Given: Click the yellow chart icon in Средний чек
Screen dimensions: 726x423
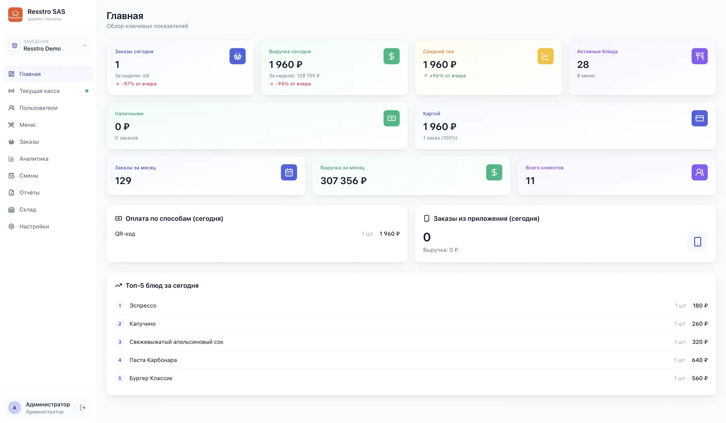Looking at the screenshot, I should (545, 56).
